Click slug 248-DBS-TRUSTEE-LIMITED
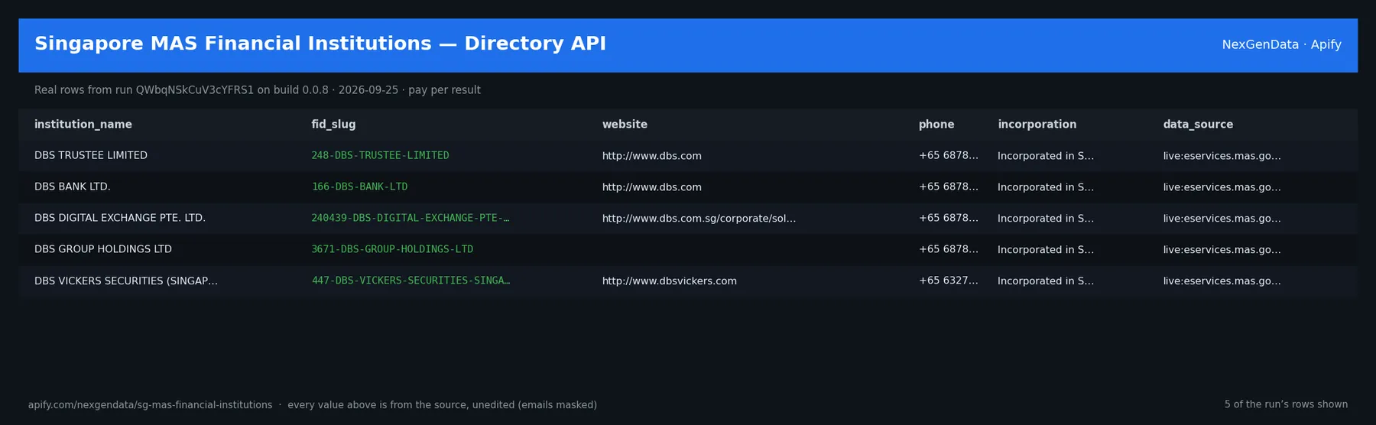This screenshot has height=425, width=1376. (380, 156)
